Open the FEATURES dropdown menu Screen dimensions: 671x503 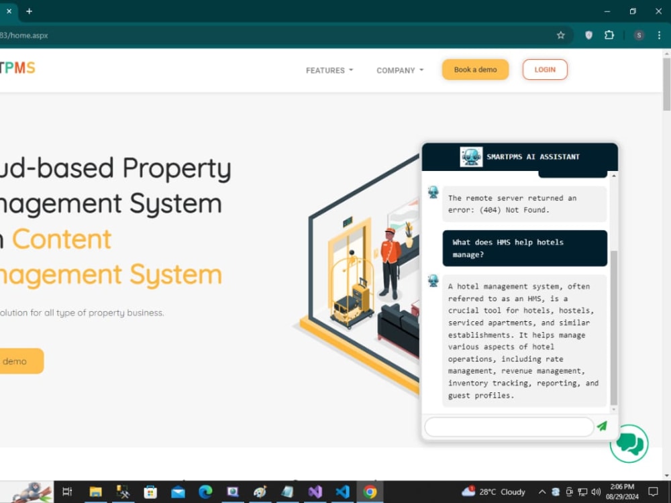coord(329,70)
